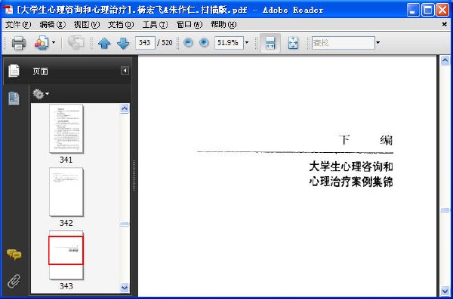Viewport: 453px width, 299px height.
Task: Click the 页面 panel title
Action: tap(40, 72)
